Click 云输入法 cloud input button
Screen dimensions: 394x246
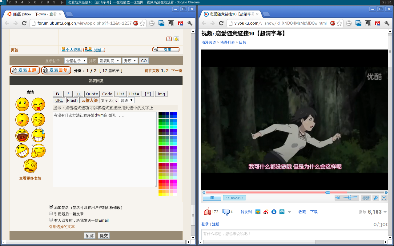point(89,100)
